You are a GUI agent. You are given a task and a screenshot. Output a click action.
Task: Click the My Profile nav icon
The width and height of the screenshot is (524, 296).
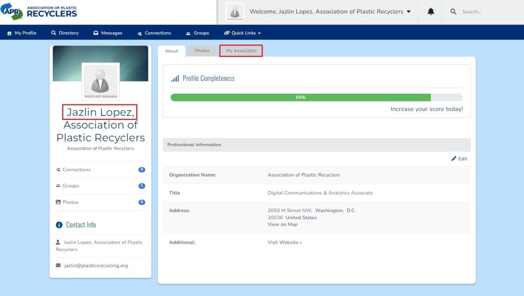(x=9, y=33)
